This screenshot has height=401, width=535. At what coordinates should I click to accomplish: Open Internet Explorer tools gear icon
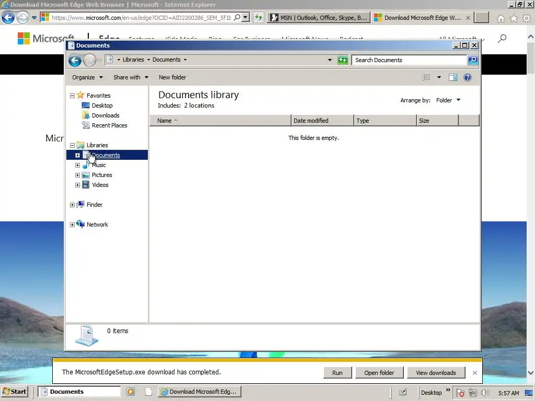(x=527, y=18)
